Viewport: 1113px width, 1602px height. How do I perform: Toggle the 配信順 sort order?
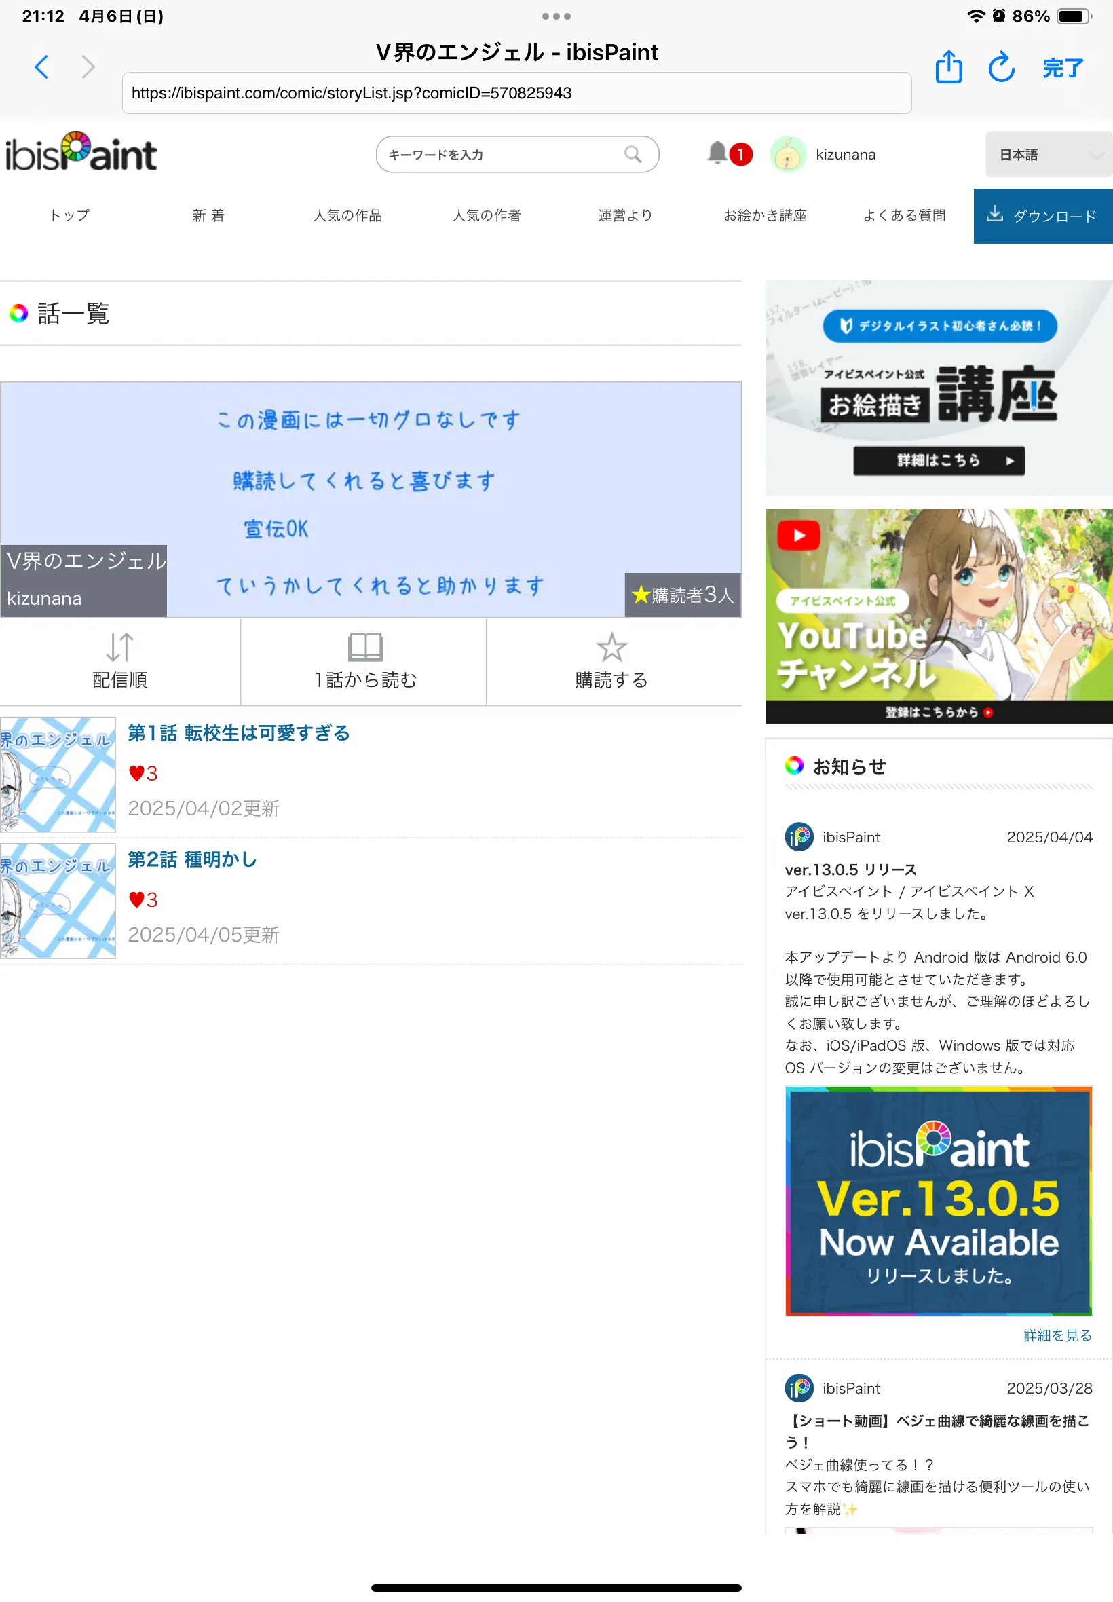pyautogui.click(x=120, y=661)
